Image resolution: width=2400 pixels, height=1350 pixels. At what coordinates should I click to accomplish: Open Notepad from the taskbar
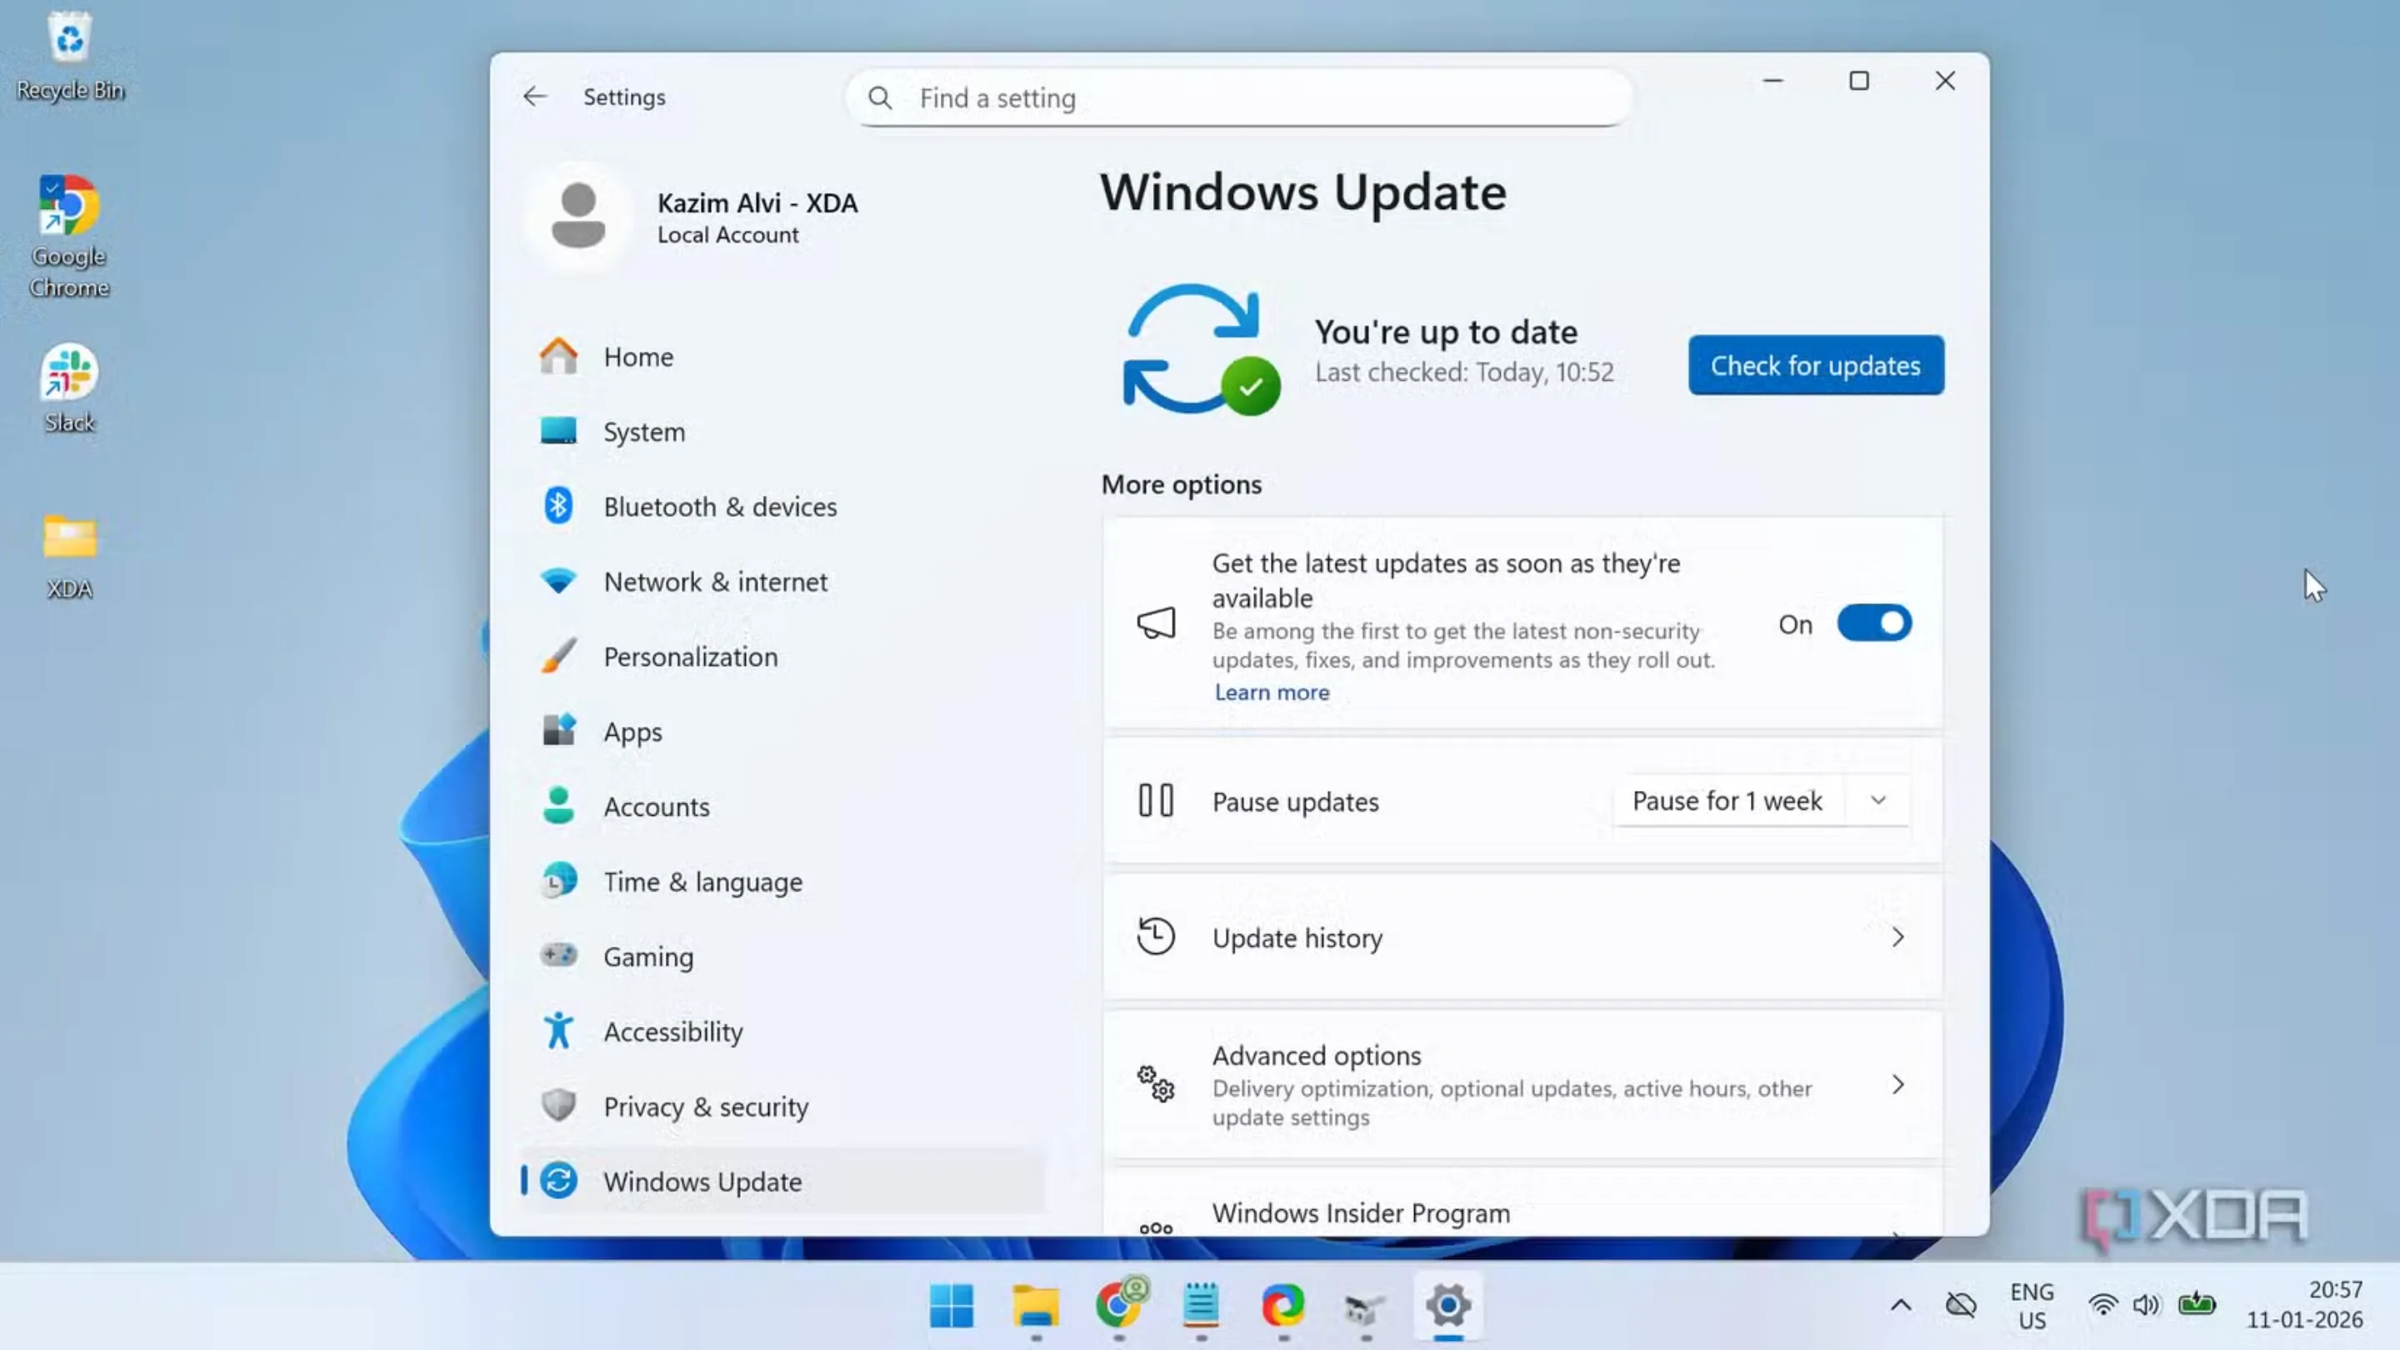click(x=1200, y=1306)
